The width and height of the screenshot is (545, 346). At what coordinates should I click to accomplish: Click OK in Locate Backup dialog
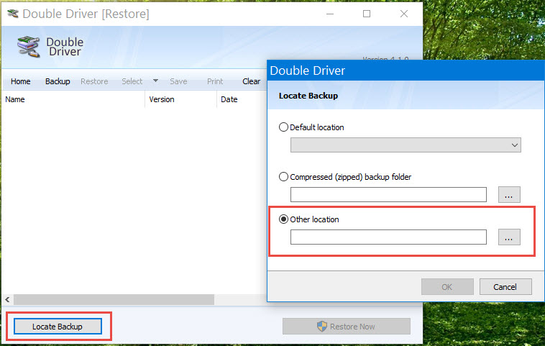pos(447,287)
